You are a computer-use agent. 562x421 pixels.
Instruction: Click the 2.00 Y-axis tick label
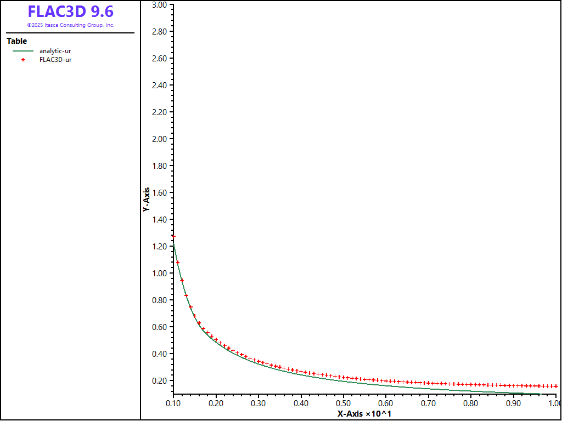point(159,139)
